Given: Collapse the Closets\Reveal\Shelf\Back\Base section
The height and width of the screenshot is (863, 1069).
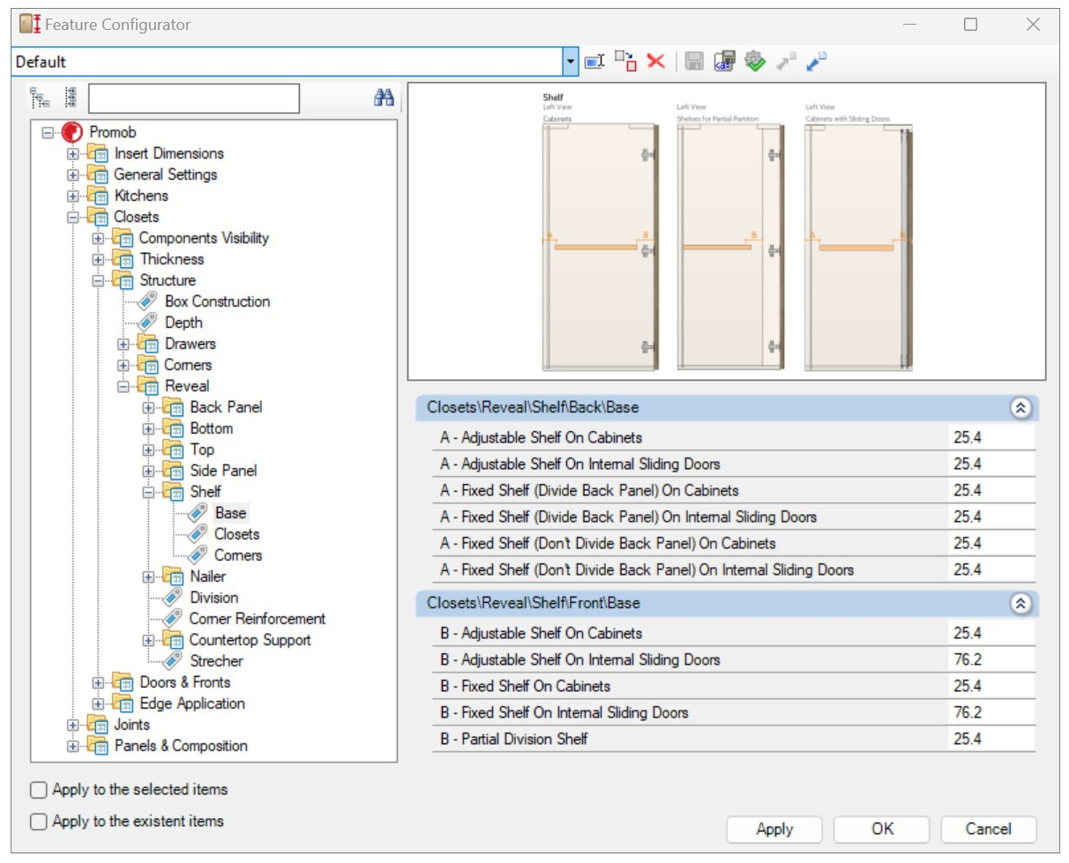Looking at the screenshot, I should point(1020,408).
